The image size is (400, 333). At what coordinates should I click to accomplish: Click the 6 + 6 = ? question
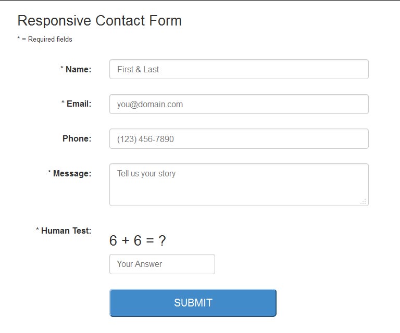coord(137,240)
